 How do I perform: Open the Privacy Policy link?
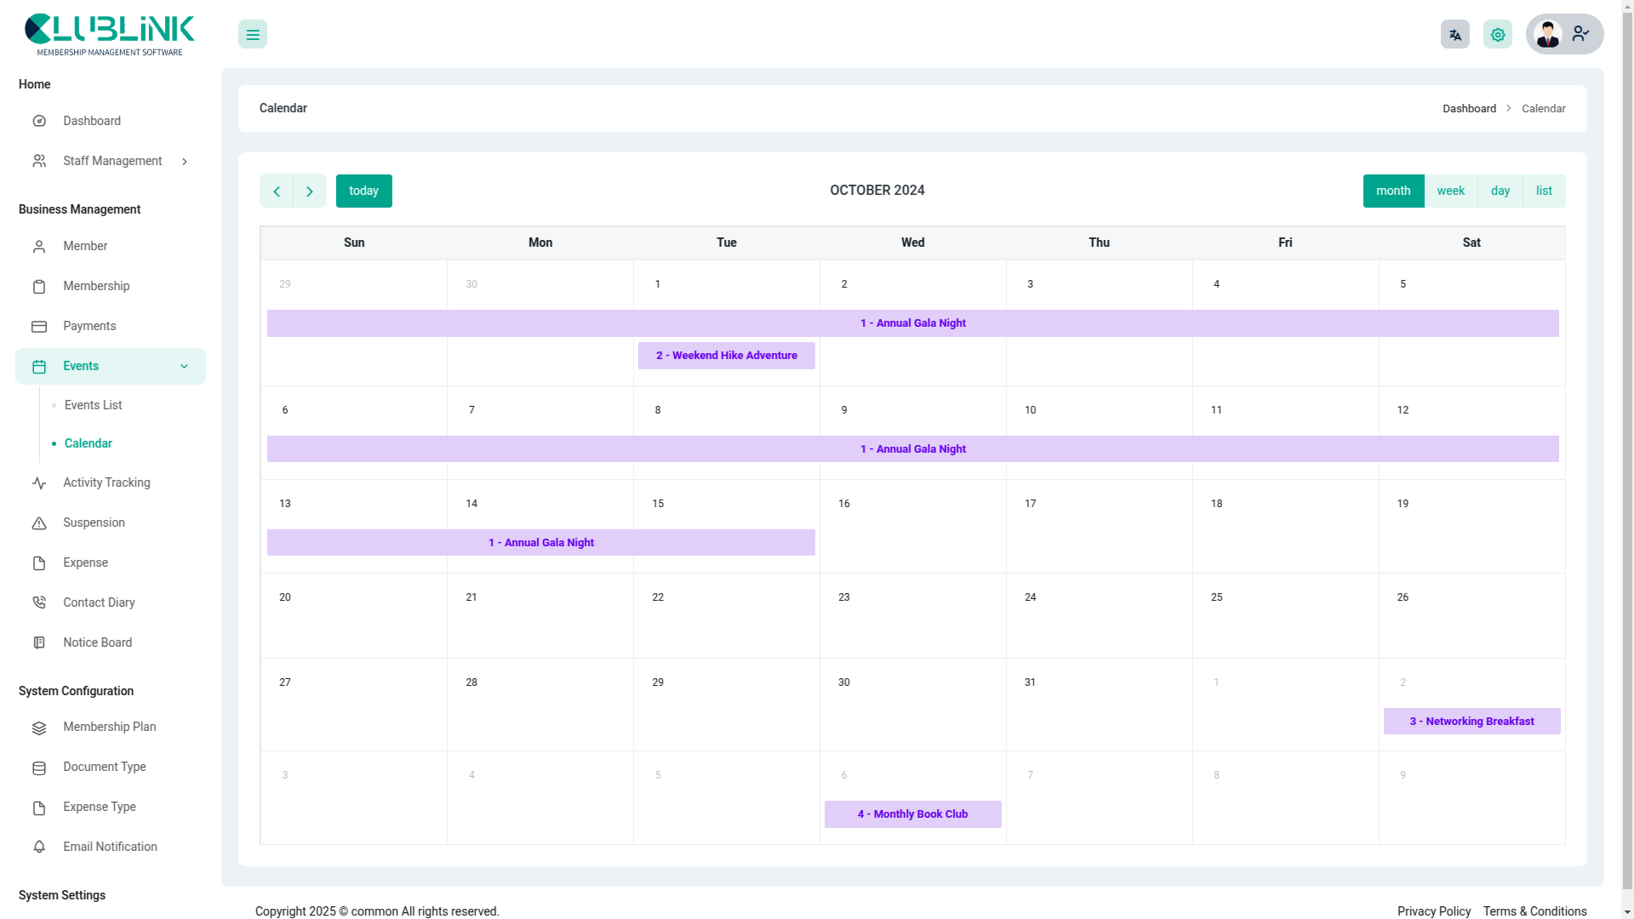[x=1433, y=911]
